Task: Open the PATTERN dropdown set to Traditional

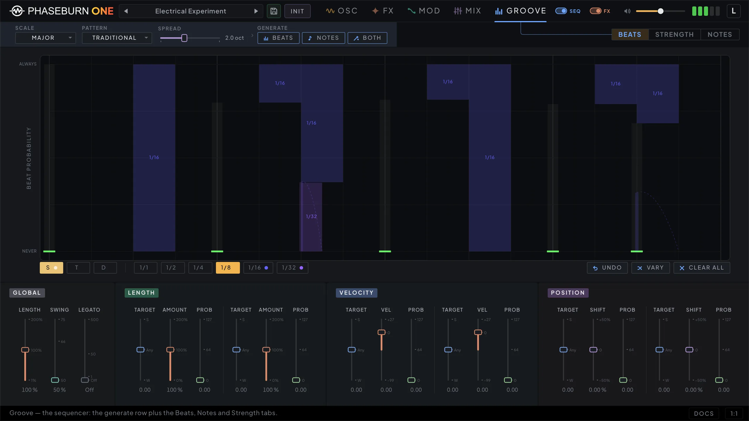Action: pyautogui.click(x=117, y=38)
